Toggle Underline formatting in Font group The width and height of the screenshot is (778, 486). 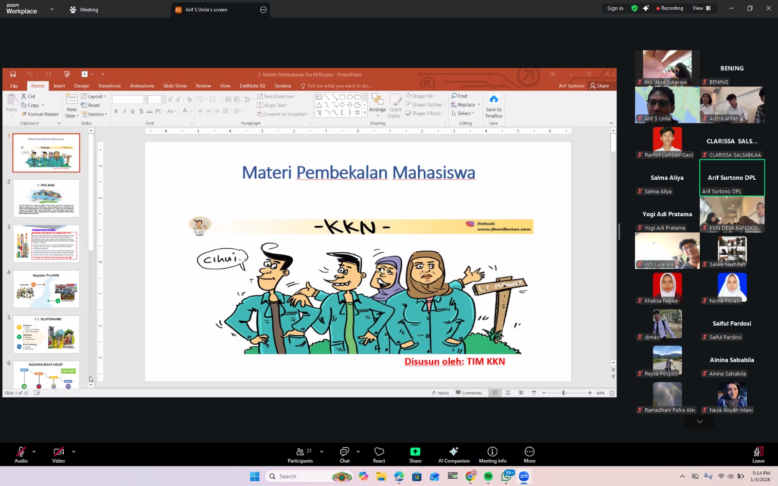[x=133, y=111]
